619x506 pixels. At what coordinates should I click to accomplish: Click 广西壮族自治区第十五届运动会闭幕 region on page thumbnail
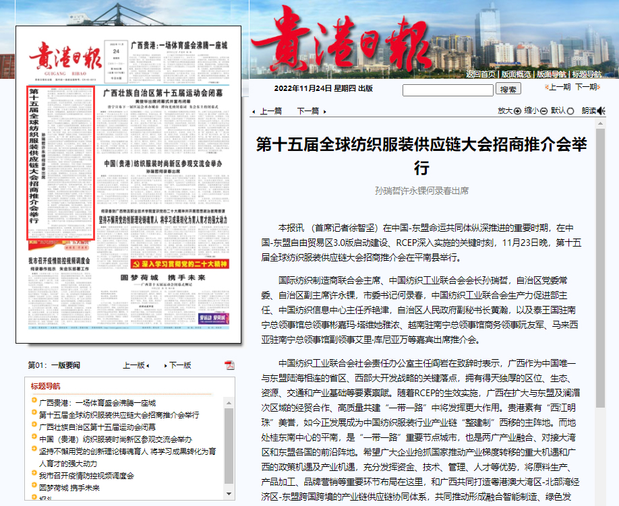point(163,121)
